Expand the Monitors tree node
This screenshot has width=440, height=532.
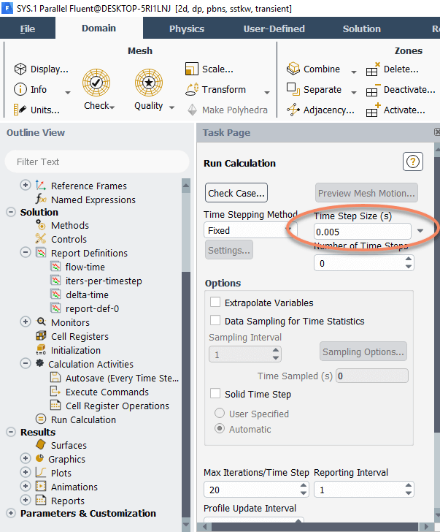tap(26, 322)
